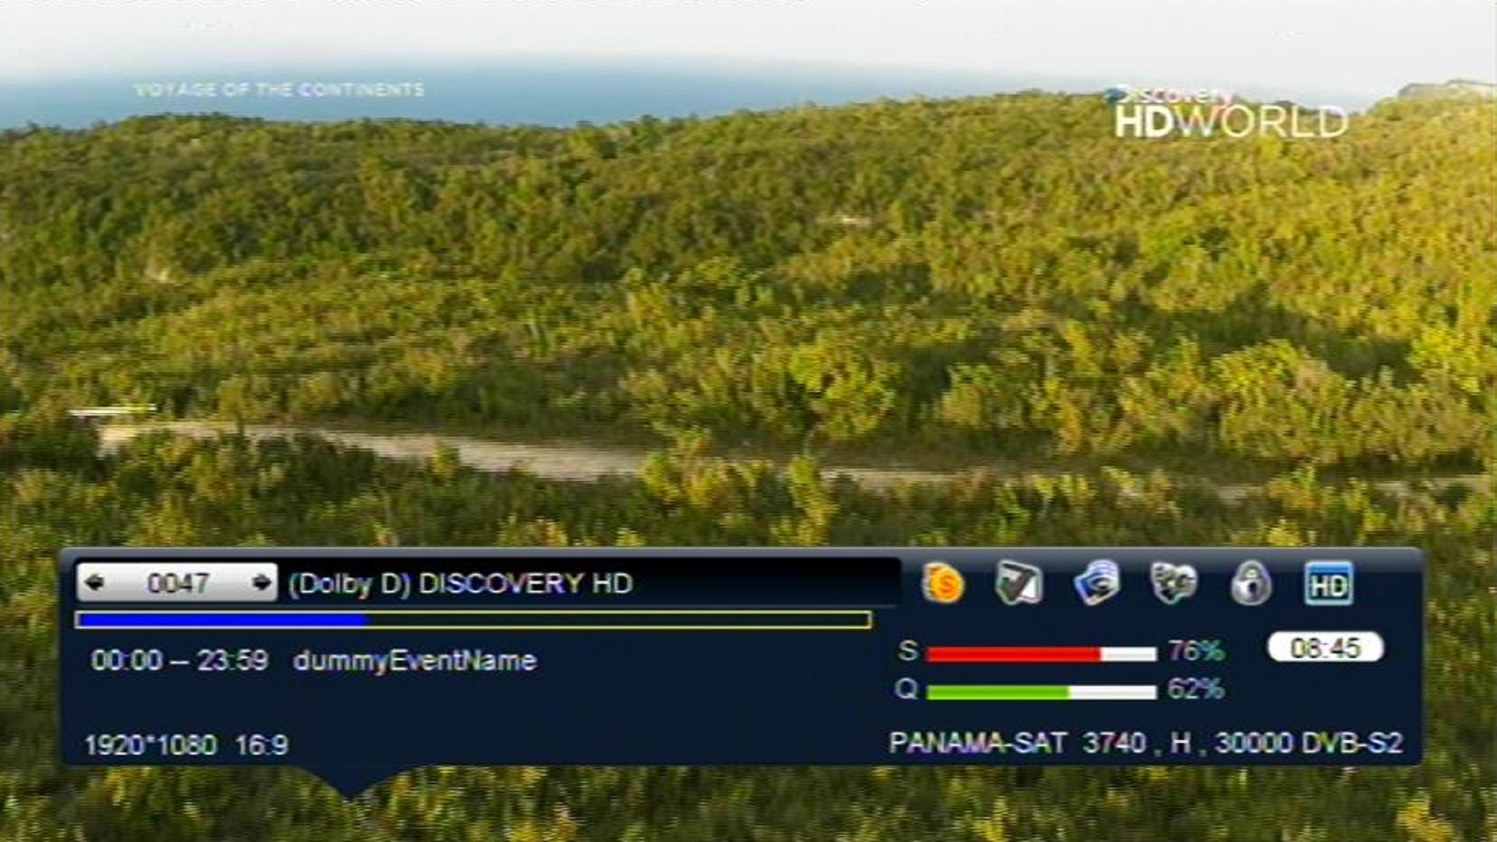Click the Q signal quality label
The height and width of the screenshot is (842, 1497).
(906, 689)
